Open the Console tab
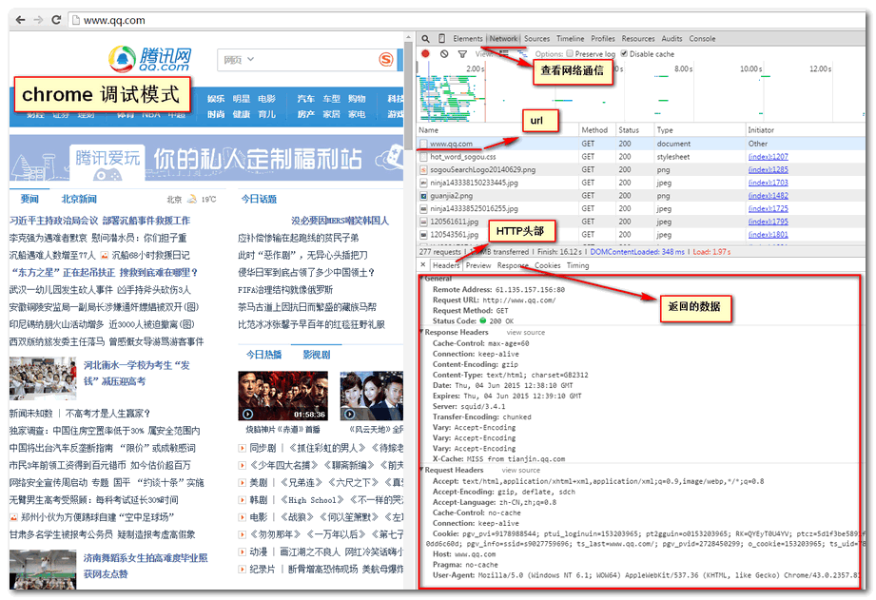 [702, 39]
